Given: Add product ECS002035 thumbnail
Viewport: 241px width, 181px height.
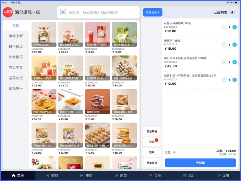Looking at the screenshot, I should pos(44,135).
